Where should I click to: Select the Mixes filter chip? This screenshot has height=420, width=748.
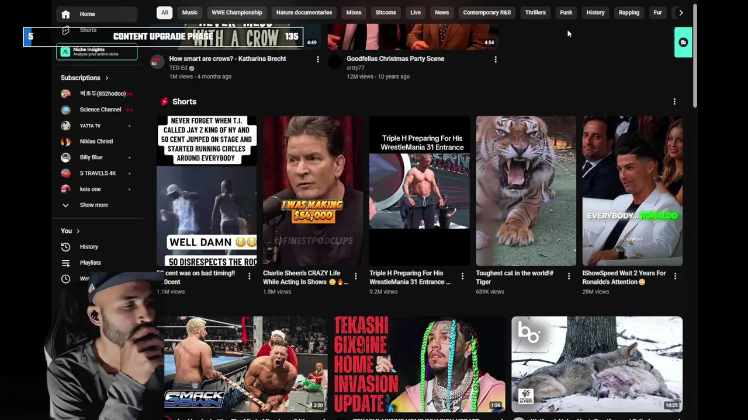click(x=354, y=12)
